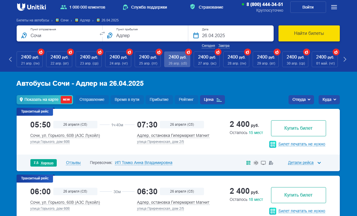
Task: Click the Пункт отправления field with Сочи
Action: [x=59, y=33]
